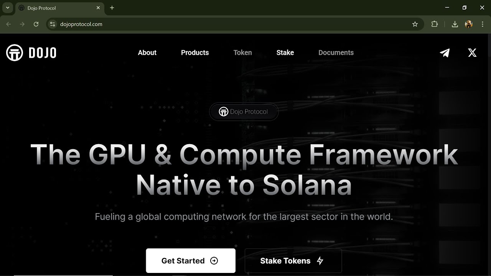The image size is (491, 276).
Task: Expand the tab search dropdown arrow
Action: [x=7, y=8]
